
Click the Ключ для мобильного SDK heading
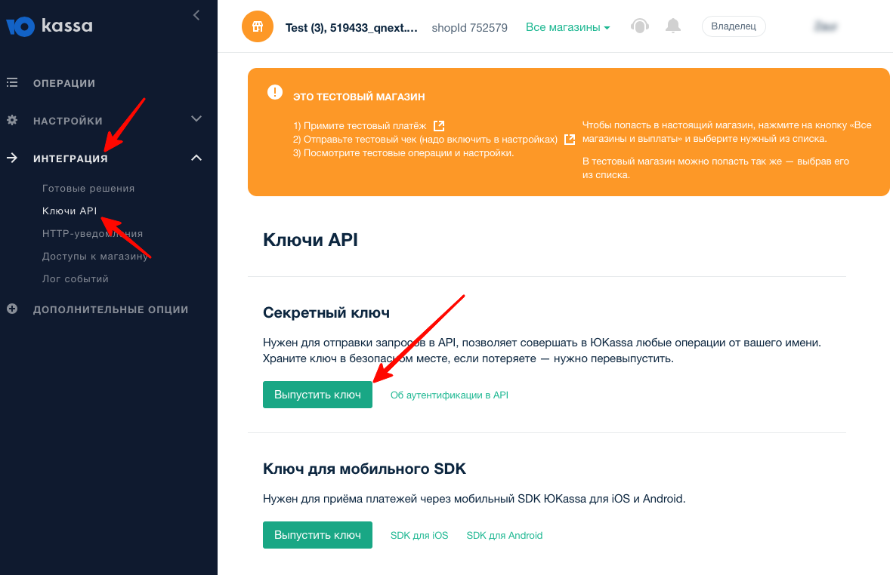point(364,469)
